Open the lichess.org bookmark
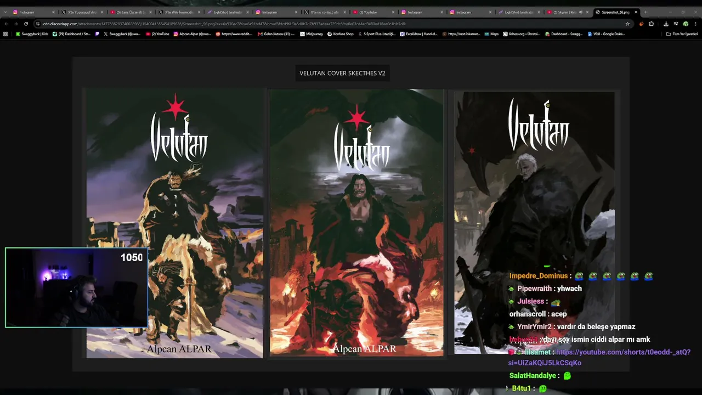702x395 pixels. (x=521, y=34)
